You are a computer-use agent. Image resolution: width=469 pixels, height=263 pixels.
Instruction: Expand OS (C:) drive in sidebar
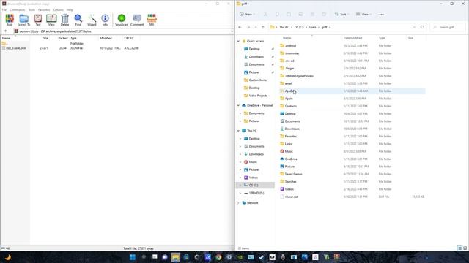click(x=240, y=185)
